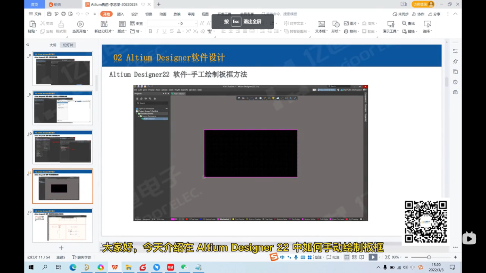
Task: Click the Picture (图片) insert icon
Action: (x=346, y=23)
